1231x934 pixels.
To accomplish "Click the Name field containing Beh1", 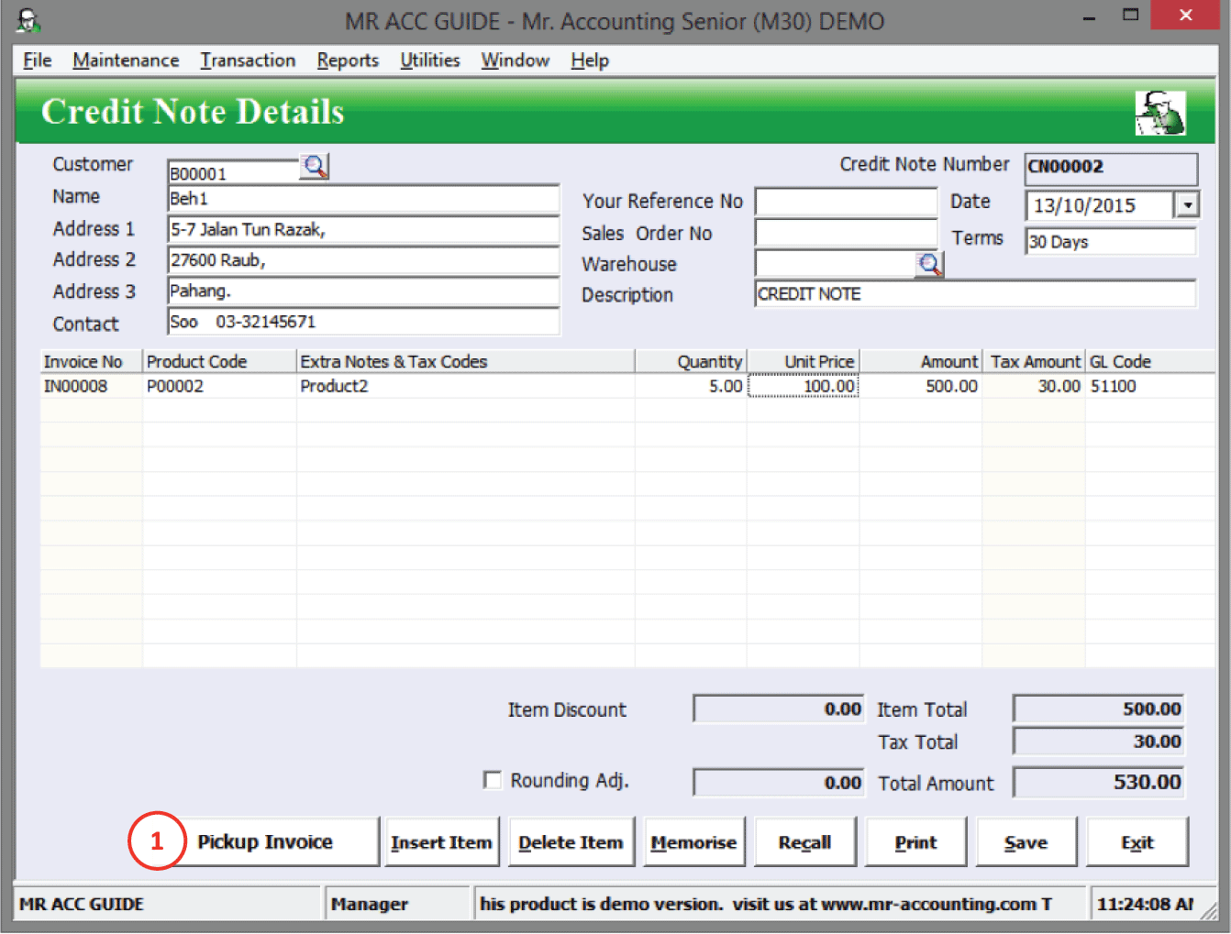I will (x=363, y=199).
